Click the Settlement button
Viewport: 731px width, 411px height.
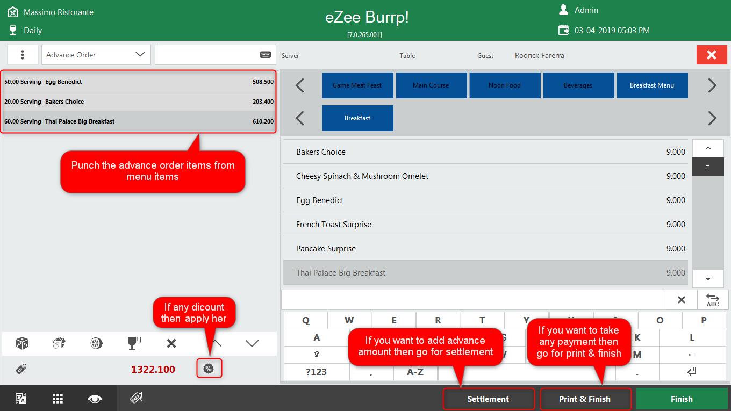pyautogui.click(x=488, y=399)
